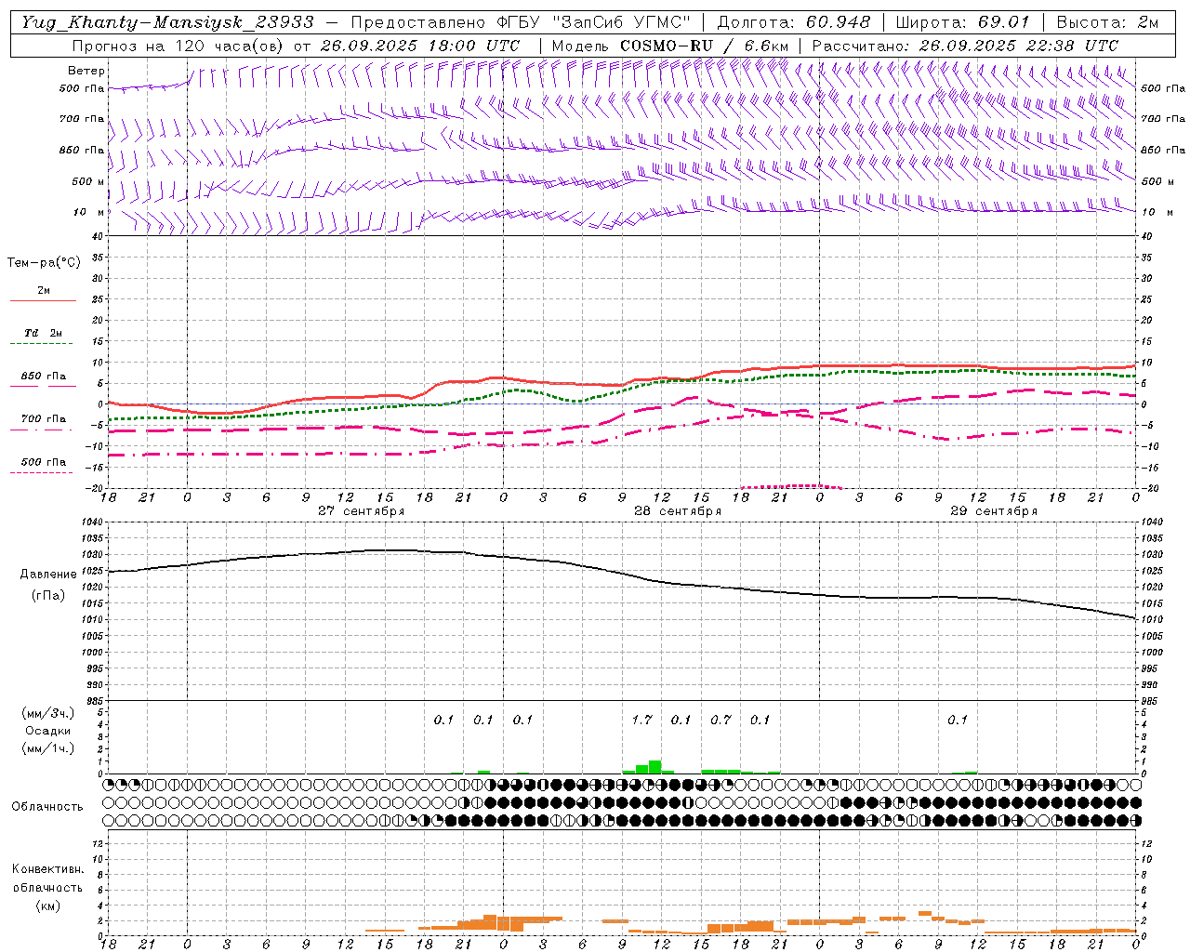Viewport: 1190px width, 952px height.
Task: Click the green dotted dew point curve
Action: (623, 390)
